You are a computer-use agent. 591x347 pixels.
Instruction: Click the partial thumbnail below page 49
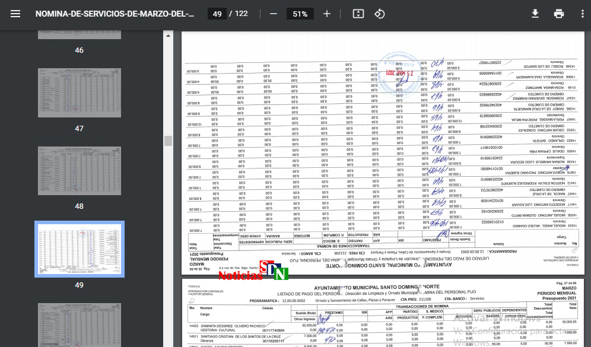[x=80, y=324]
